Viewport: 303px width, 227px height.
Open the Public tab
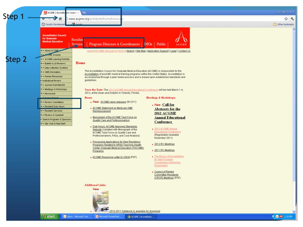click(x=161, y=44)
